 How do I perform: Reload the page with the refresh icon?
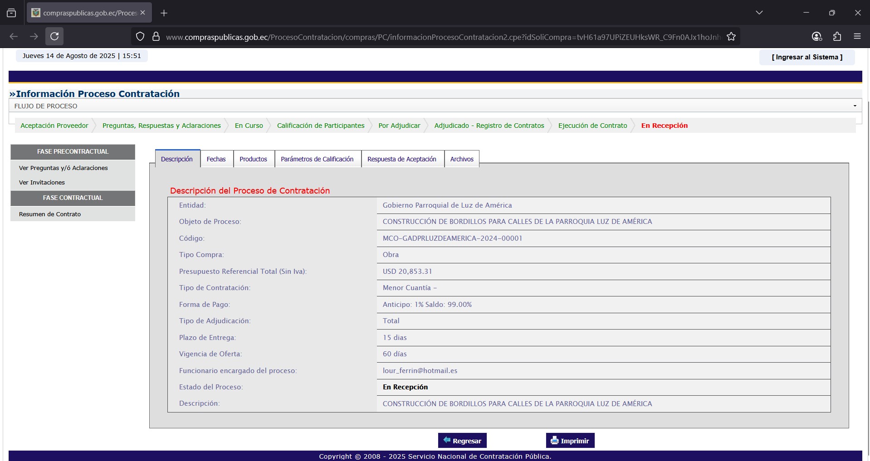coord(54,36)
